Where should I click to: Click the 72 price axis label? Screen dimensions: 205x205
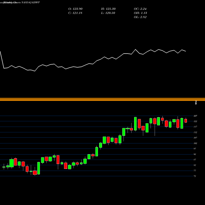(195, 176)
